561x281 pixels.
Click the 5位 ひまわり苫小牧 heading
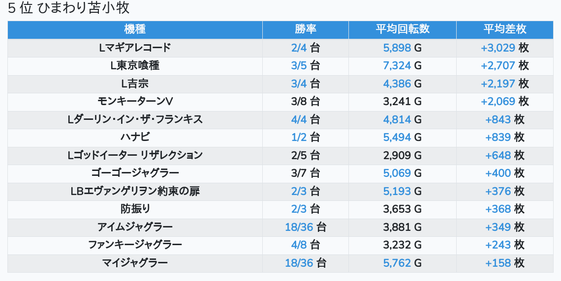tap(69, 8)
